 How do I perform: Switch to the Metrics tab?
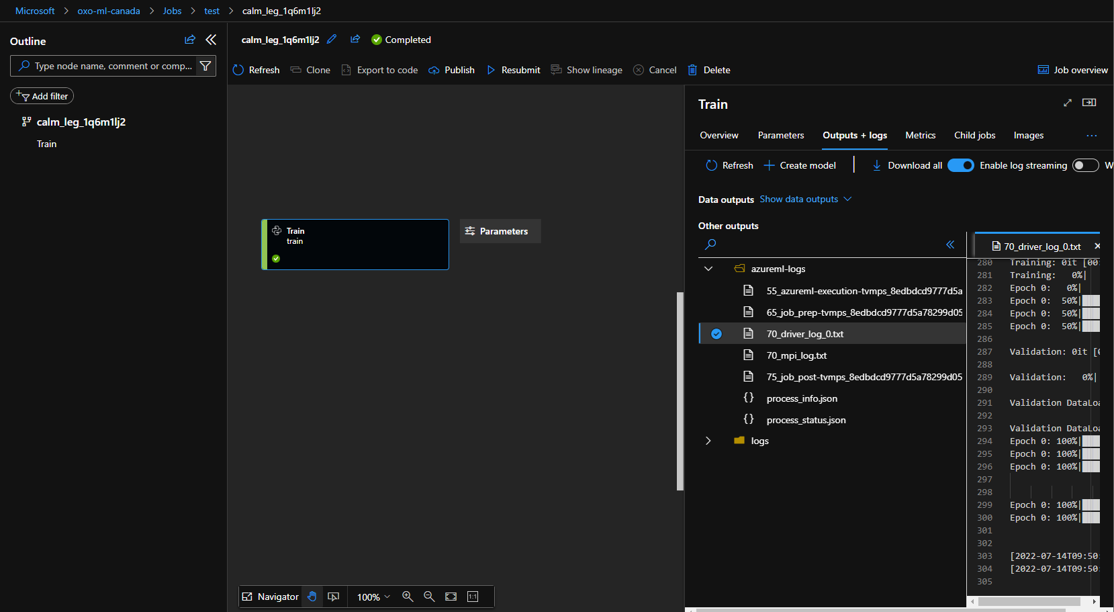[x=920, y=135]
